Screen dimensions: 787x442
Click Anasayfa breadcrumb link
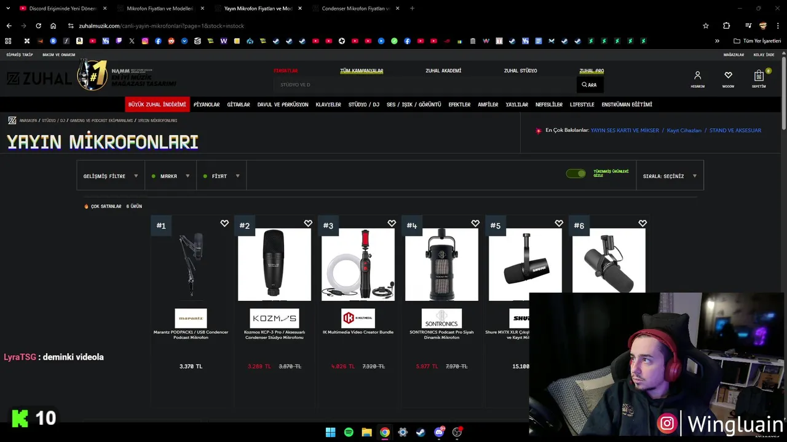point(28,120)
